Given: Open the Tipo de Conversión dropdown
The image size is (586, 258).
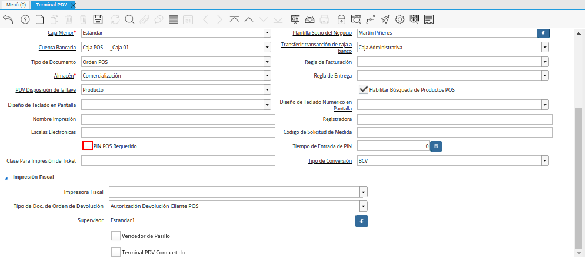Looking at the screenshot, I should point(545,161).
